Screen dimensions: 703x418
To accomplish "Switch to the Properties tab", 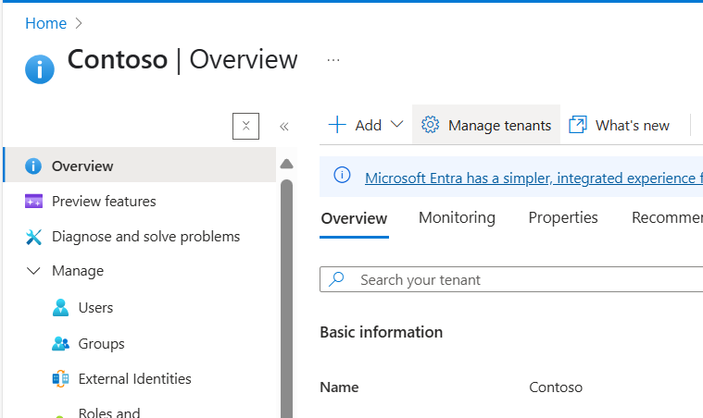I will tap(563, 217).
